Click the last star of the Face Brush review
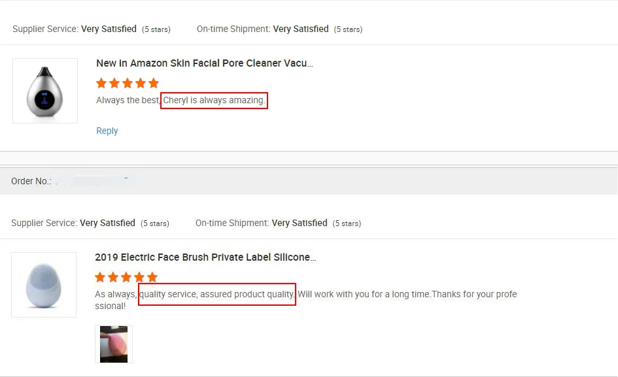 (152, 277)
